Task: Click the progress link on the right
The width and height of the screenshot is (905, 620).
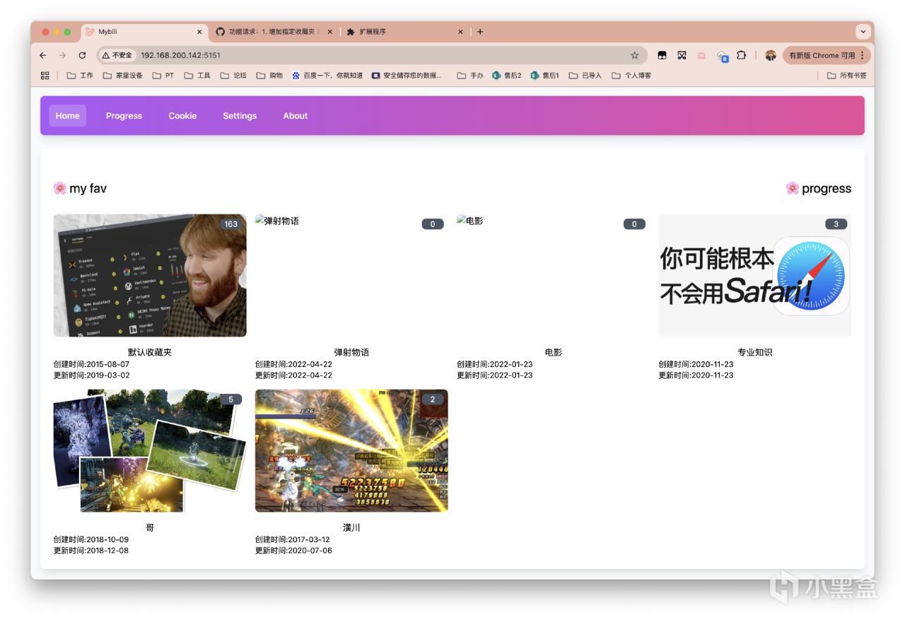Action: point(818,189)
